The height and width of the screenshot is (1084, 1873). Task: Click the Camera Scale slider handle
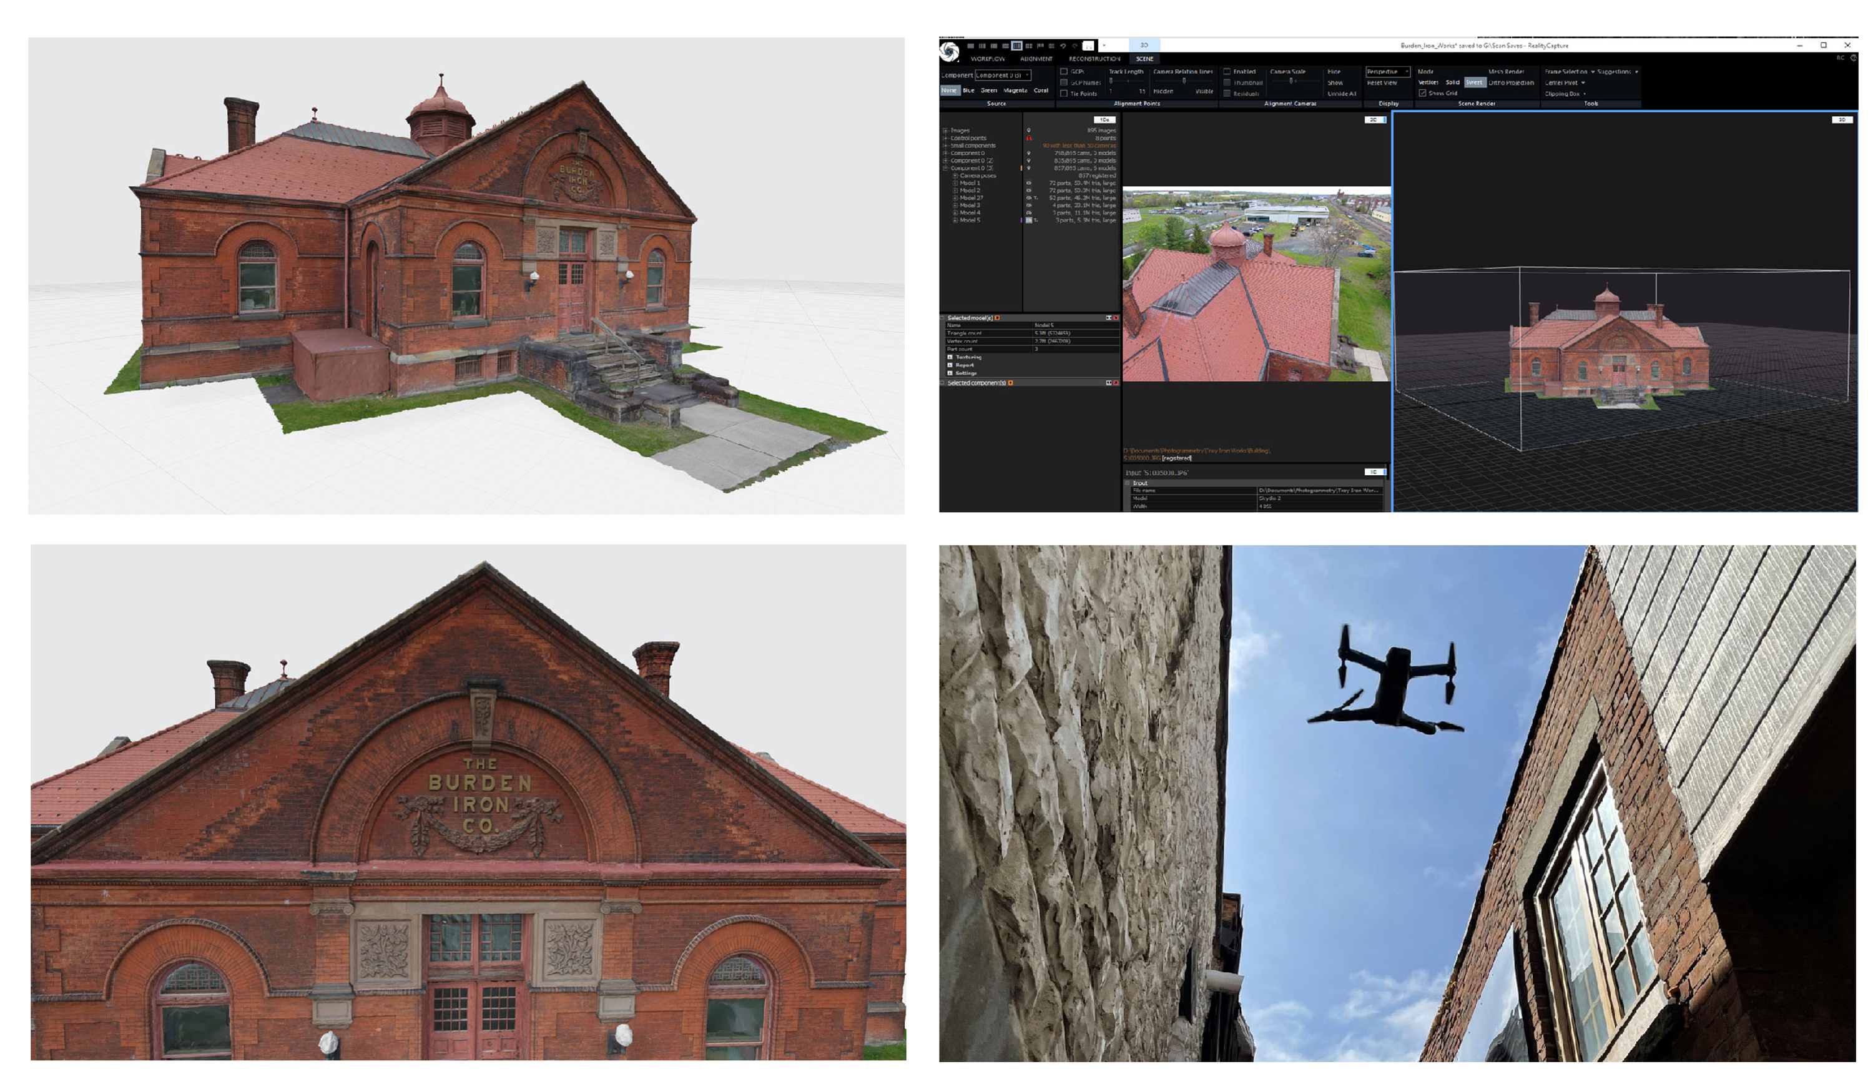(x=1291, y=81)
